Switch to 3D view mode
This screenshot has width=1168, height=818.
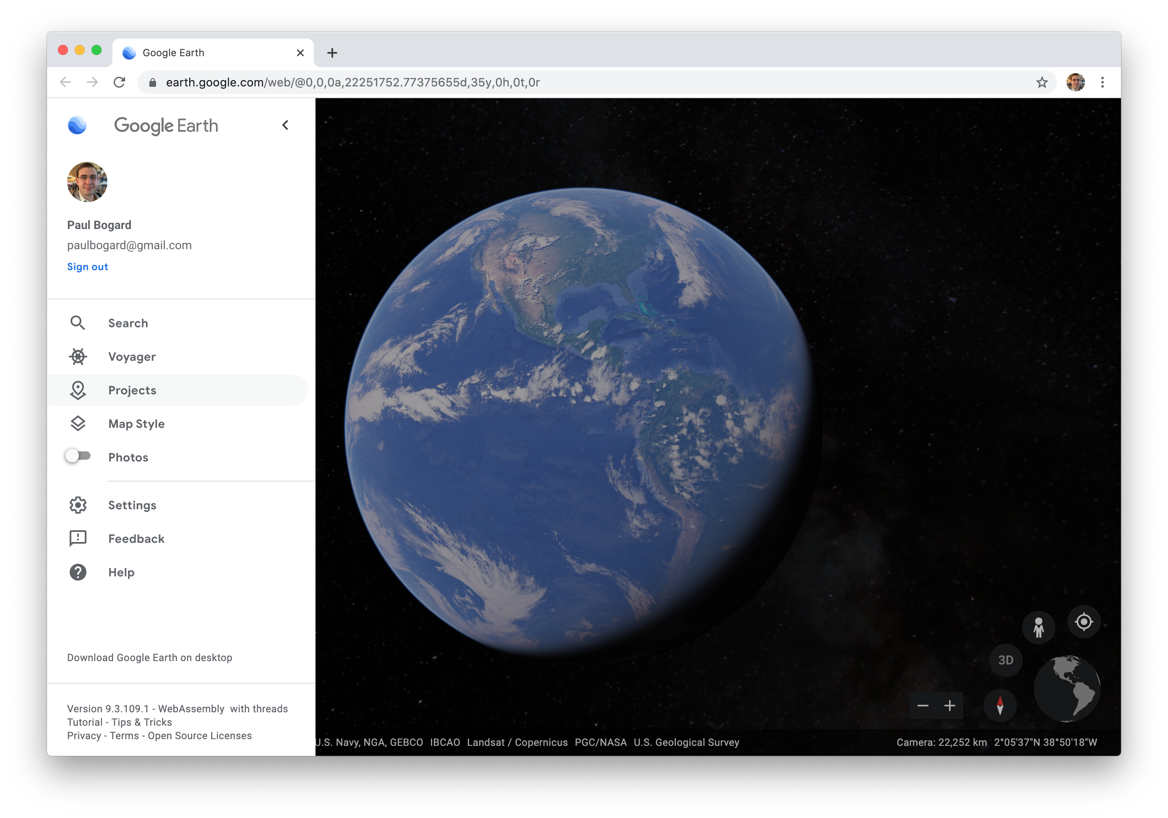click(1006, 660)
